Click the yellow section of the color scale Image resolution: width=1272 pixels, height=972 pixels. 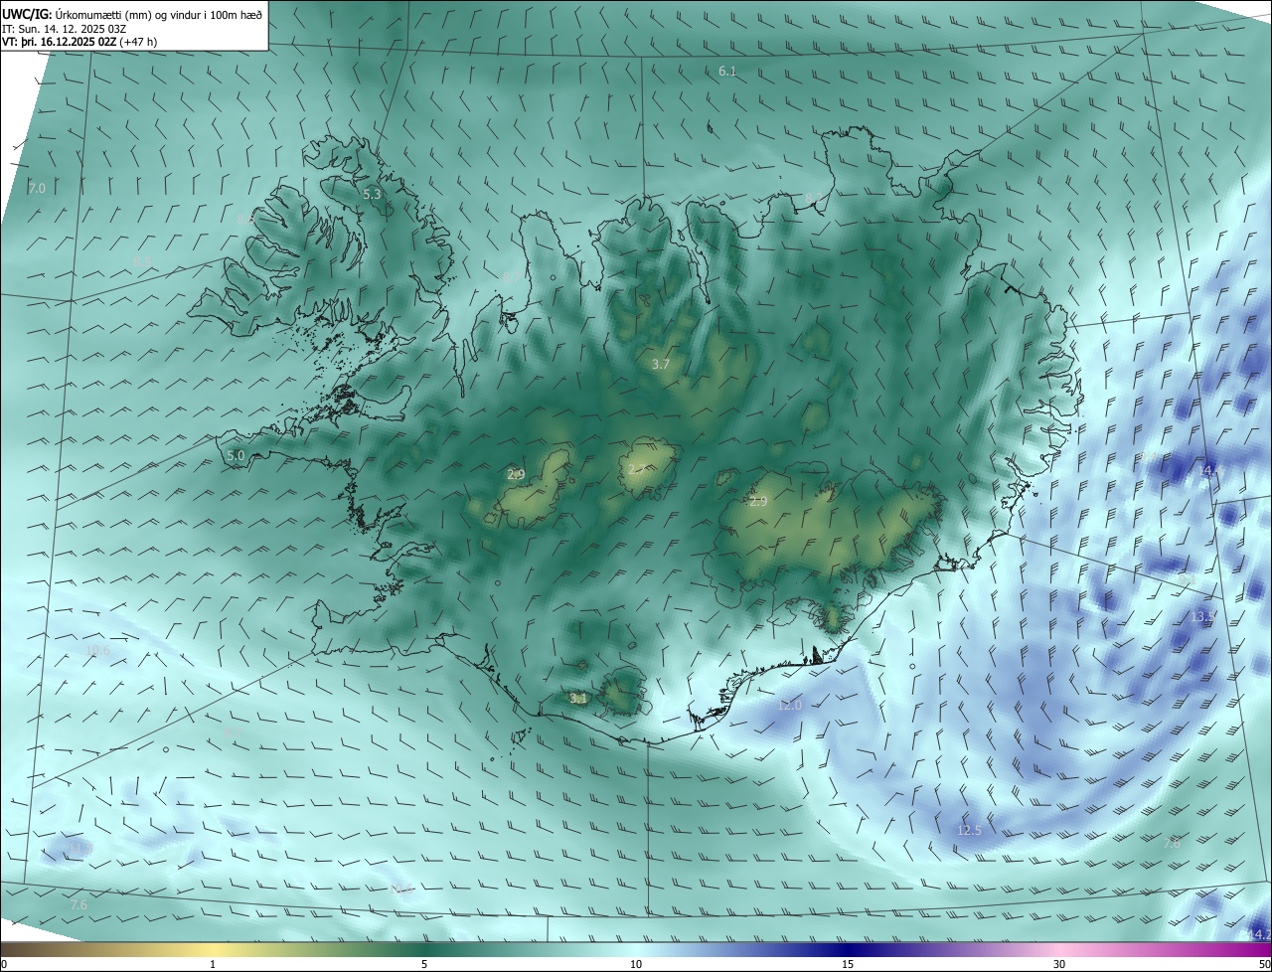[214, 950]
